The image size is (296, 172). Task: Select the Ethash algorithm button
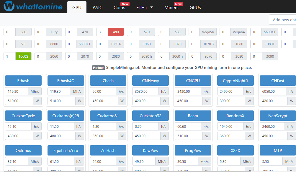tap(23, 81)
